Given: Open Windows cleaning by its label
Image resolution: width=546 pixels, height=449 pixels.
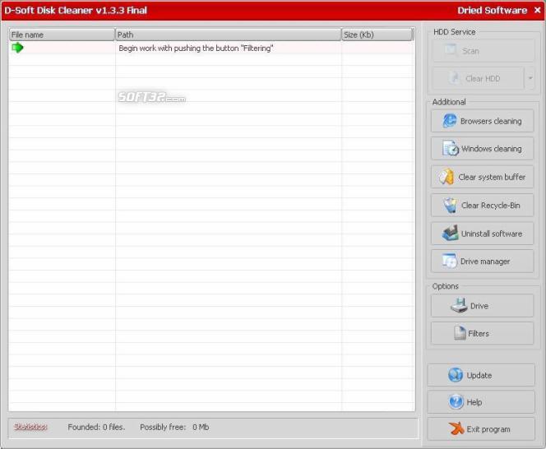Looking at the screenshot, I should pos(492,149).
